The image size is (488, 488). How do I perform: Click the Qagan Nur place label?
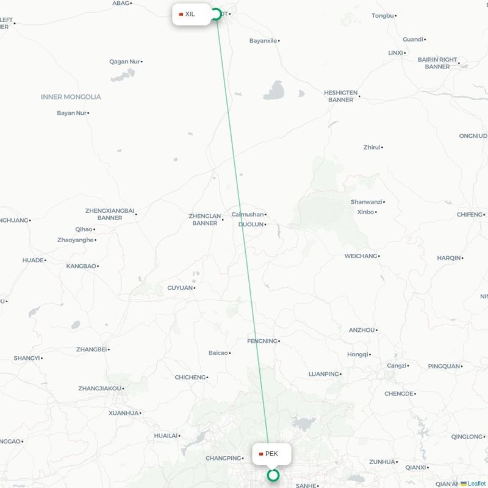click(124, 62)
